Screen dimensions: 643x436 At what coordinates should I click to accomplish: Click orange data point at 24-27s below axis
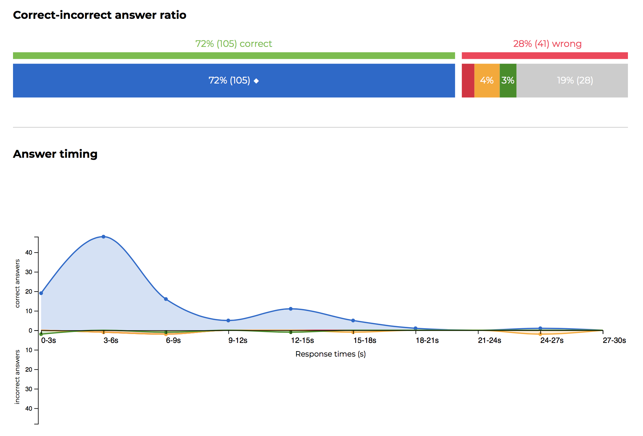click(x=540, y=334)
